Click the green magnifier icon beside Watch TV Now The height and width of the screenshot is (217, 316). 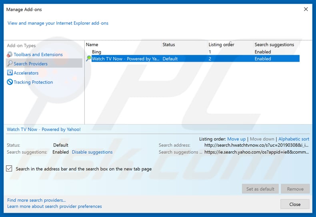pyautogui.click(x=88, y=58)
